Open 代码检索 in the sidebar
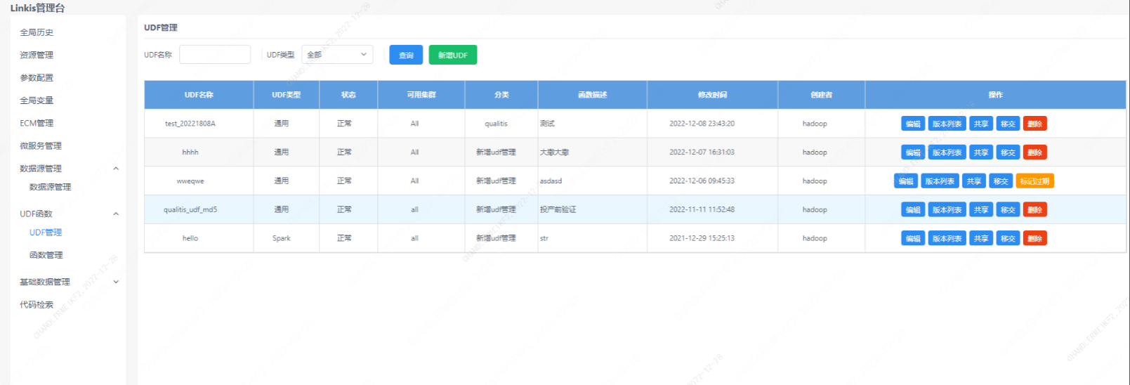Image resolution: width=1130 pixels, height=385 pixels. click(x=37, y=305)
